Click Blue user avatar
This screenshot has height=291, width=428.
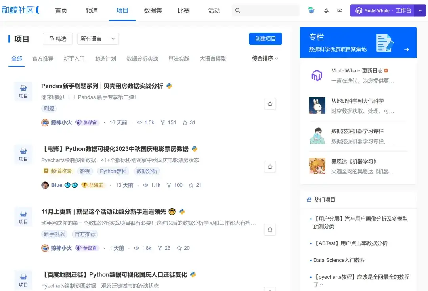tap(45, 185)
